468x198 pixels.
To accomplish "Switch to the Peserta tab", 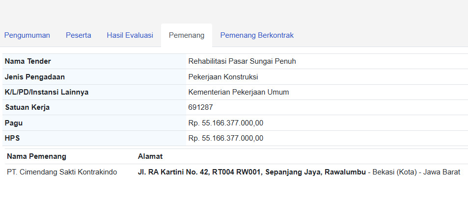I will [79, 35].
